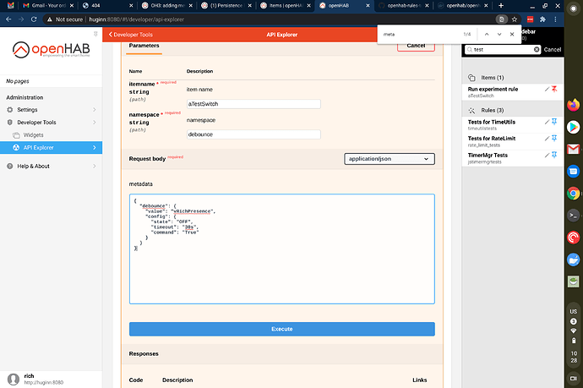The height and width of the screenshot is (388, 583).
Task: Open the browser extensions puzzle icon
Action: 542,19
